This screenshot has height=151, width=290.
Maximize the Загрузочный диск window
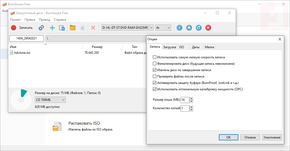click(x=217, y=13)
